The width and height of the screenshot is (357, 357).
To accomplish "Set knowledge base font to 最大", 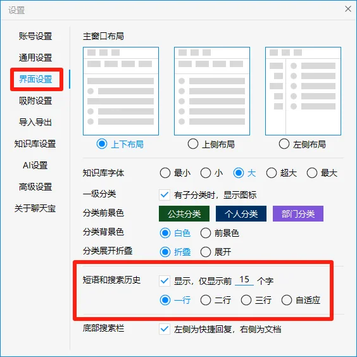I will point(312,173).
